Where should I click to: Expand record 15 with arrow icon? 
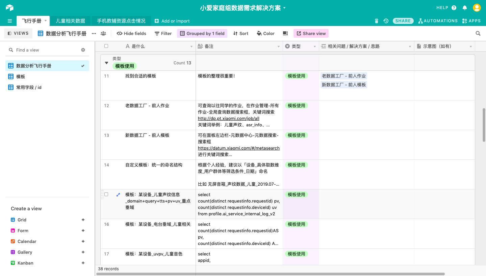point(118,194)
